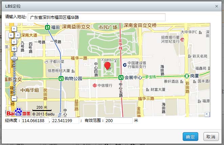Click the 大中华IFC building icon
The width and height of the screenshot is (224, 145).
click(x=200, y=32)
